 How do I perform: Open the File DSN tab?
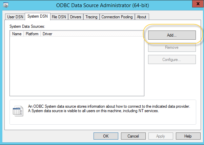tap(59, 17)
